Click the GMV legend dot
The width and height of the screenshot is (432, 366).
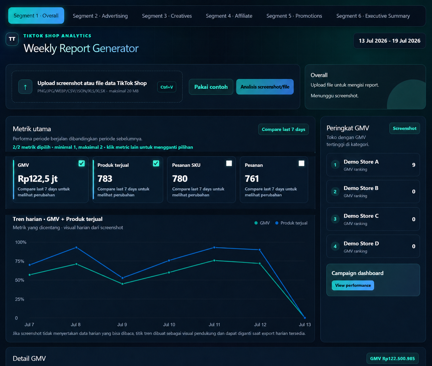pyautogui.click(x=256, y=223)
